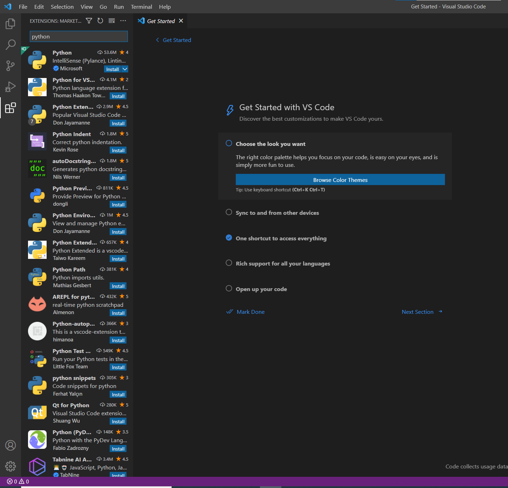The width and height of the screenshot is (508, 488).
Task: Select the Extensions view icon
Action: [x=11, y=108]
